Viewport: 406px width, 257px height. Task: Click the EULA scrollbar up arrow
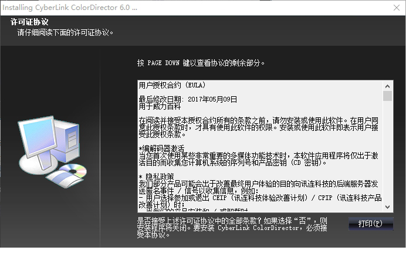[387, 86]
